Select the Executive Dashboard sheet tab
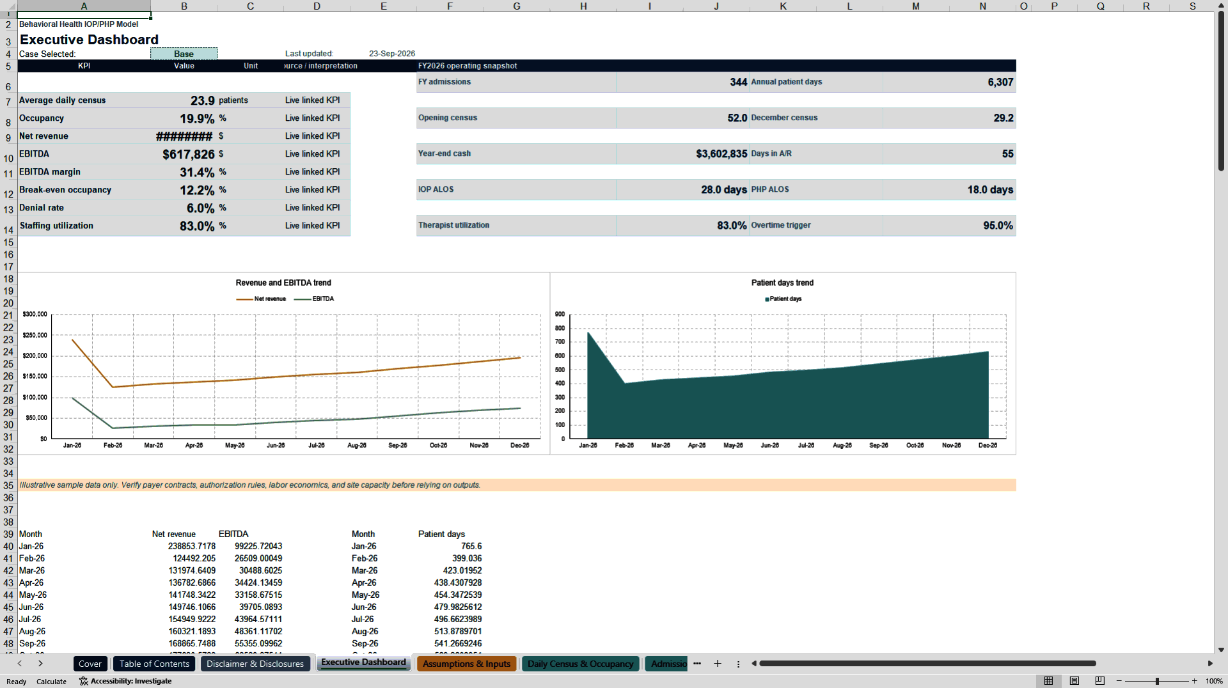 point(363,662)
